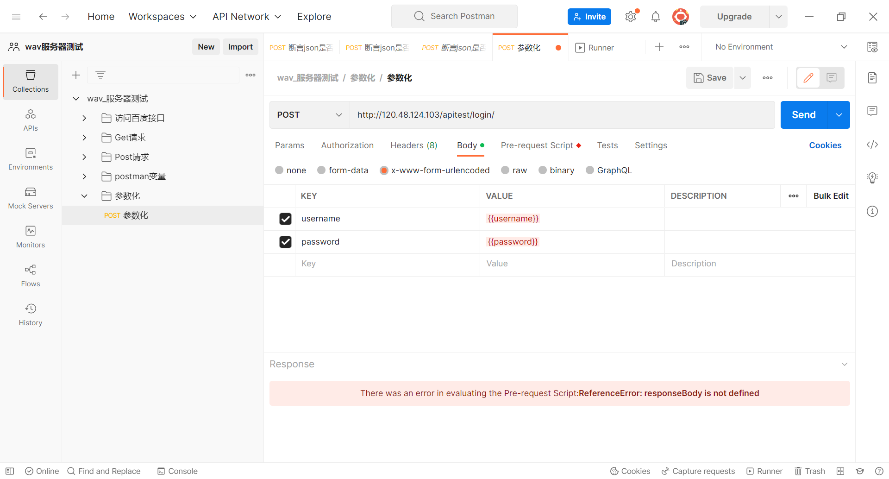The width and height of the screenshot is (889, 479).
Task: Open the settings gear icon
Action: [x=631, y=17]
